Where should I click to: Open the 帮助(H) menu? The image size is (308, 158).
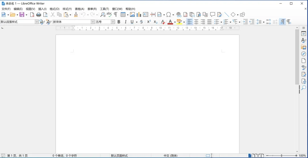[x=130, y=9]
